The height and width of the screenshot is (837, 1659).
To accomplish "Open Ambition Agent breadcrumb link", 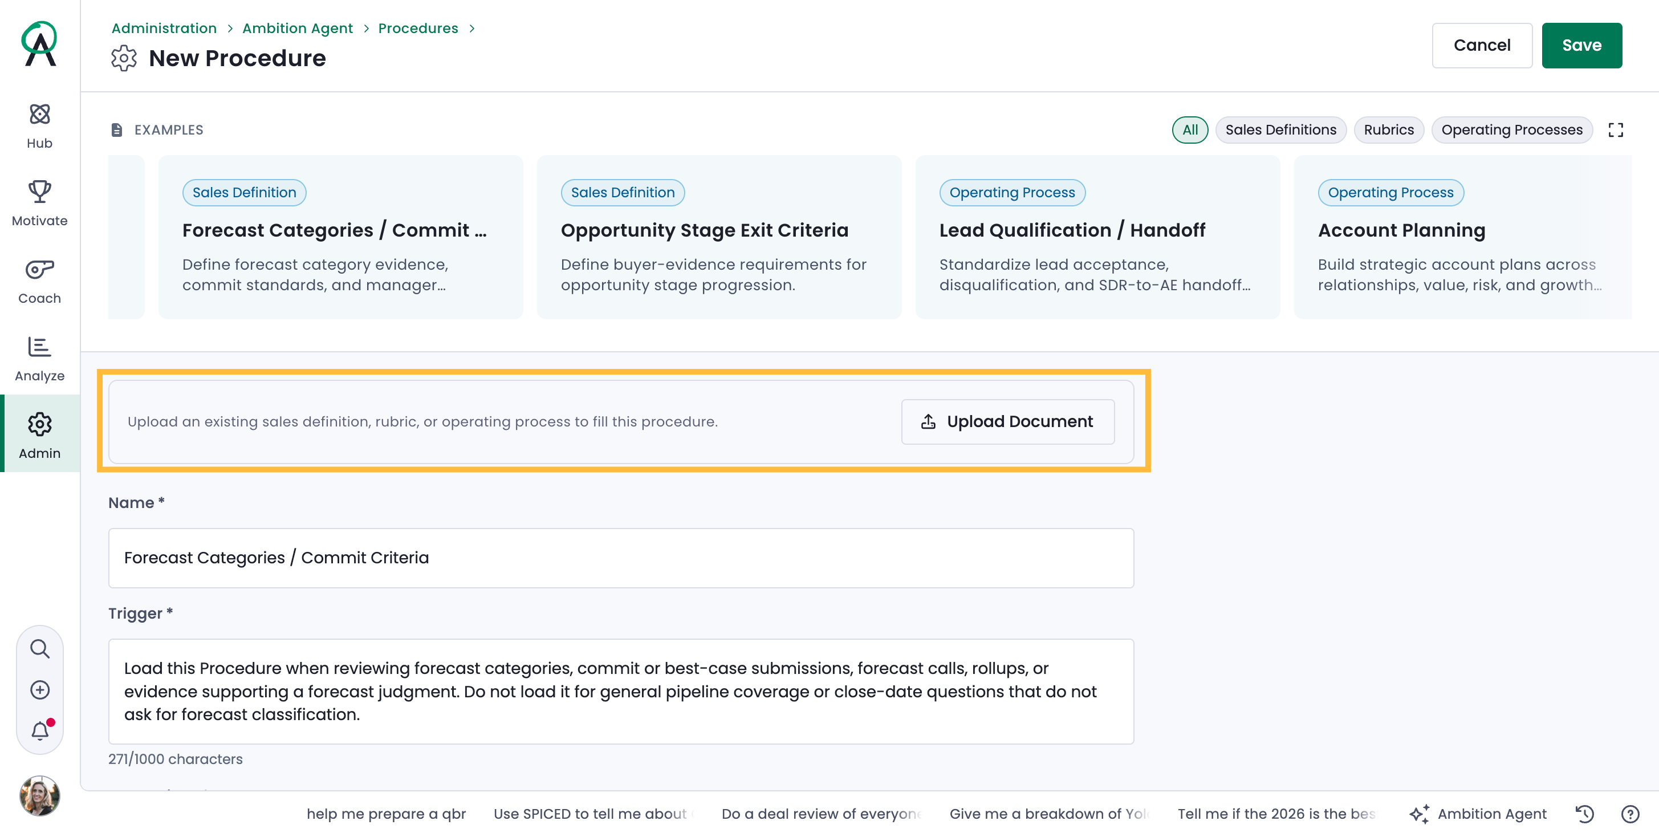I will [298, 29].
